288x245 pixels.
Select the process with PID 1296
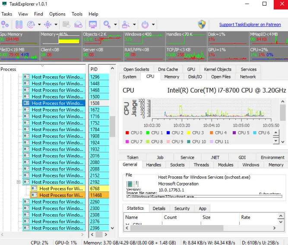click(54, 77)
